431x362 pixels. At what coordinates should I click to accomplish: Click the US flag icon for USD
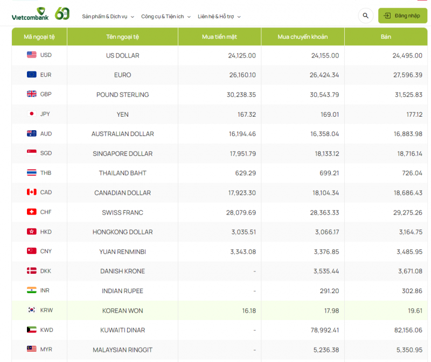click(32, 55)
